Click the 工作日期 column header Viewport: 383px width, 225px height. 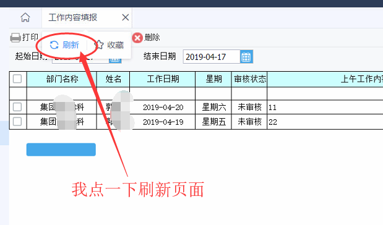pos(163,79)
